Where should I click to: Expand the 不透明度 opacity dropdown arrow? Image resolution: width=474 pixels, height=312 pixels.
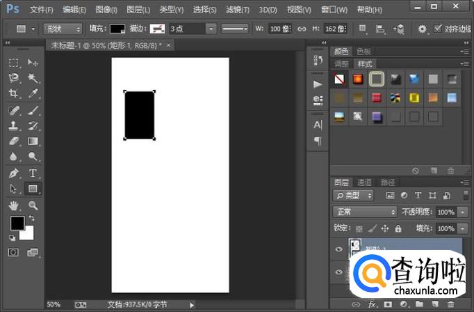click(463, 212)
